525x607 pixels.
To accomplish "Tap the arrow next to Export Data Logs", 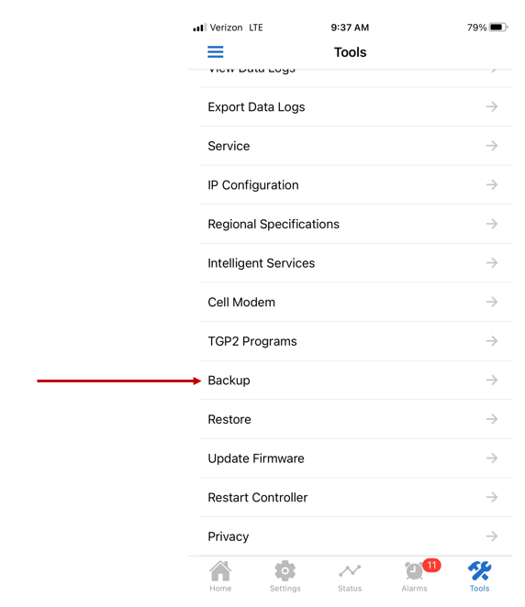I will (492, 106).
